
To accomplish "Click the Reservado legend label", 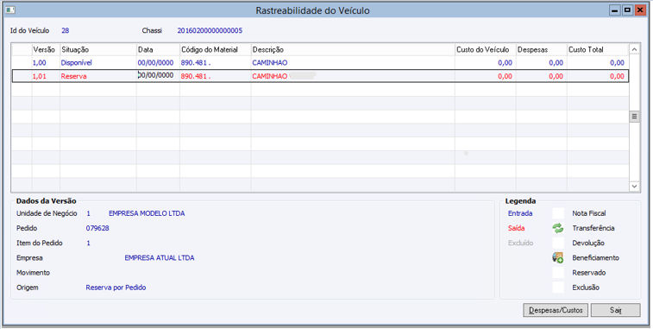I will pos(589,272).
